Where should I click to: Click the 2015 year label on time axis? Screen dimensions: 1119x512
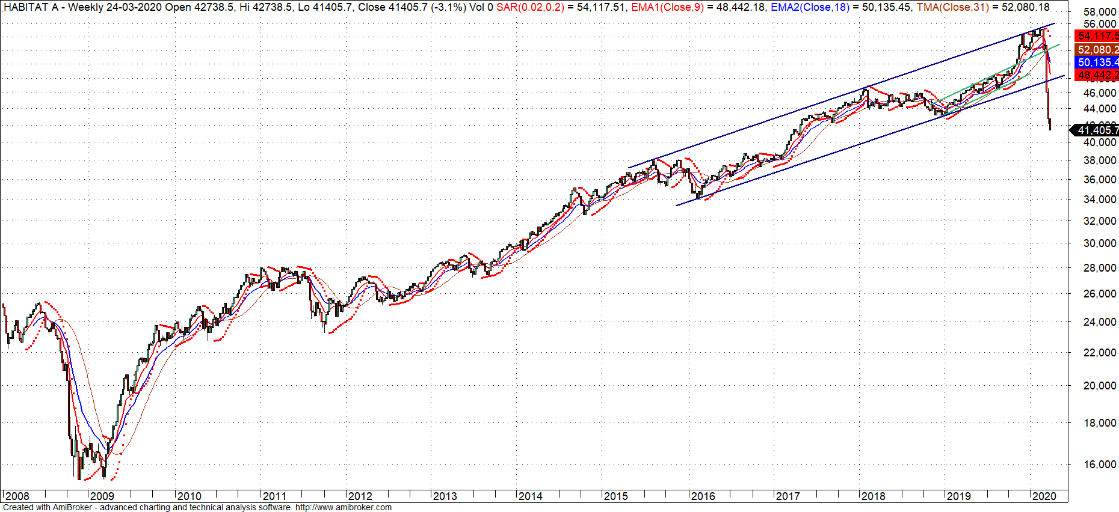tap(615, 496)
